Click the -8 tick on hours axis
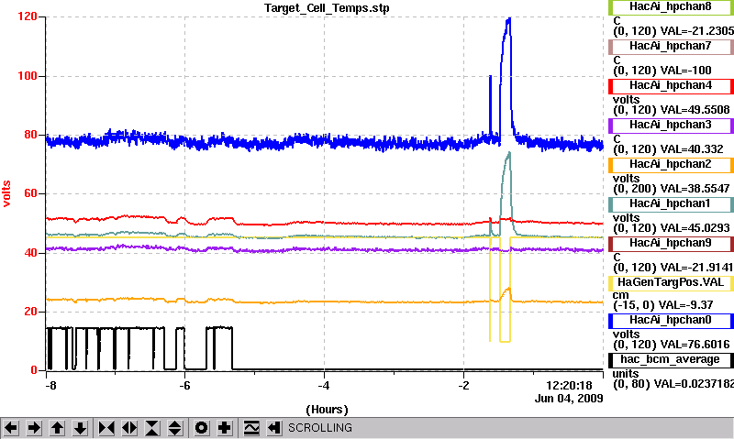Viewport: 734px width, 439px height. (50, 386)
